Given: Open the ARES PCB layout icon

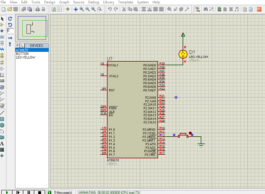Looking at the screenshot, I should tap(259, 9).
